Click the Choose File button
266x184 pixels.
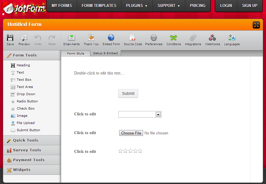point(131,133)
